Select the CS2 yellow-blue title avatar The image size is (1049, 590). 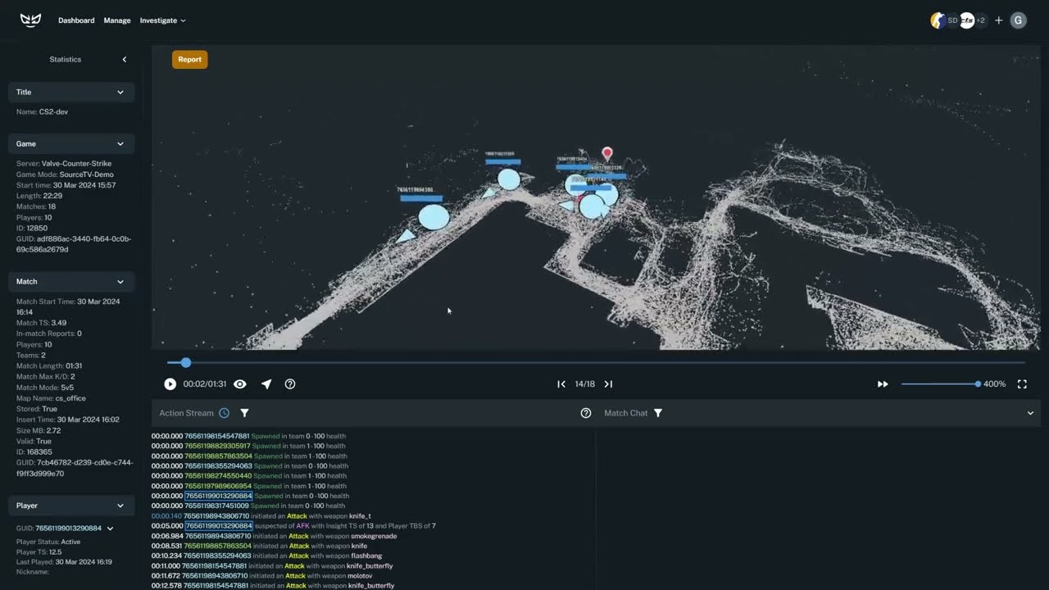coord(938,20)
